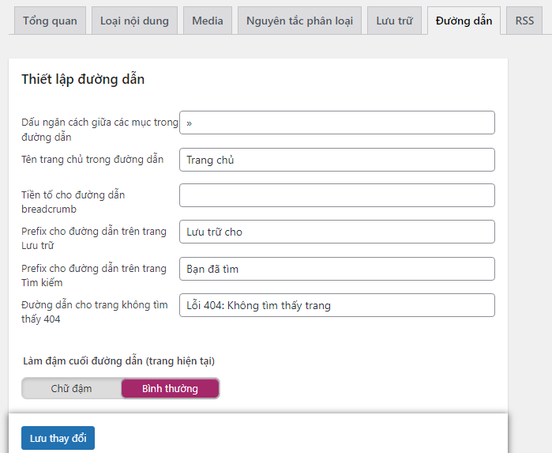Screen dimensions: 552x453
Task: Focus the input containing Lỗi 404 text
Action: 337,305
